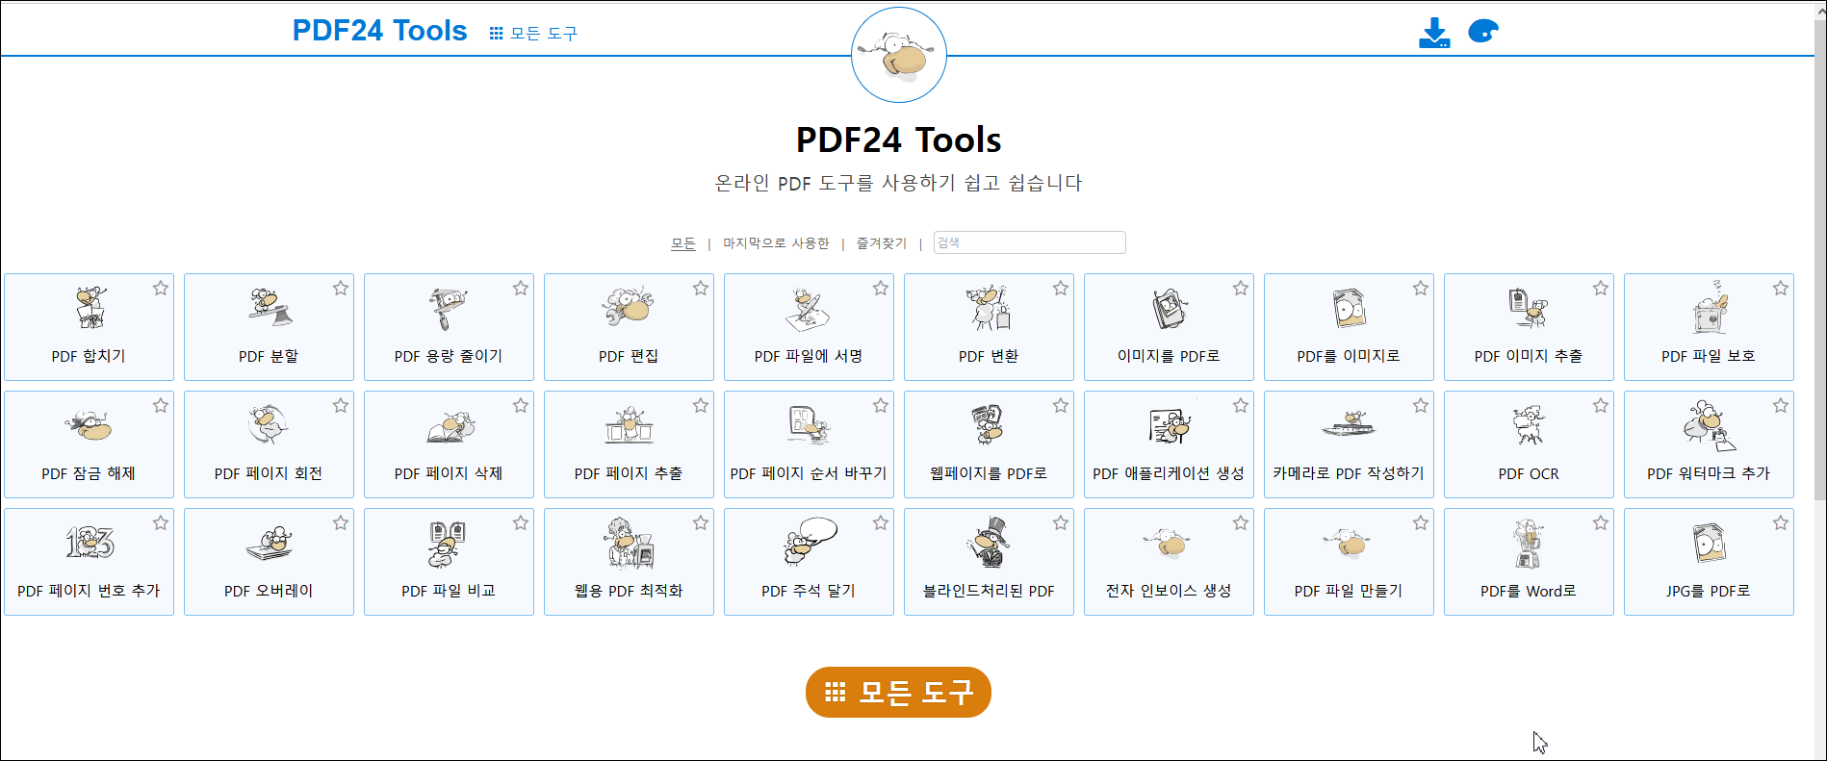Star the PDF 워터마크 추가 card

click(x=1781, y=405)
